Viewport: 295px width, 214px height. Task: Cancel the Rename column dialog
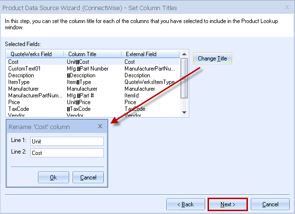[x=88, y=178]
